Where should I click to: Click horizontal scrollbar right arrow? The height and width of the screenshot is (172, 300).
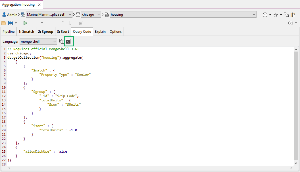pos(291,168)
